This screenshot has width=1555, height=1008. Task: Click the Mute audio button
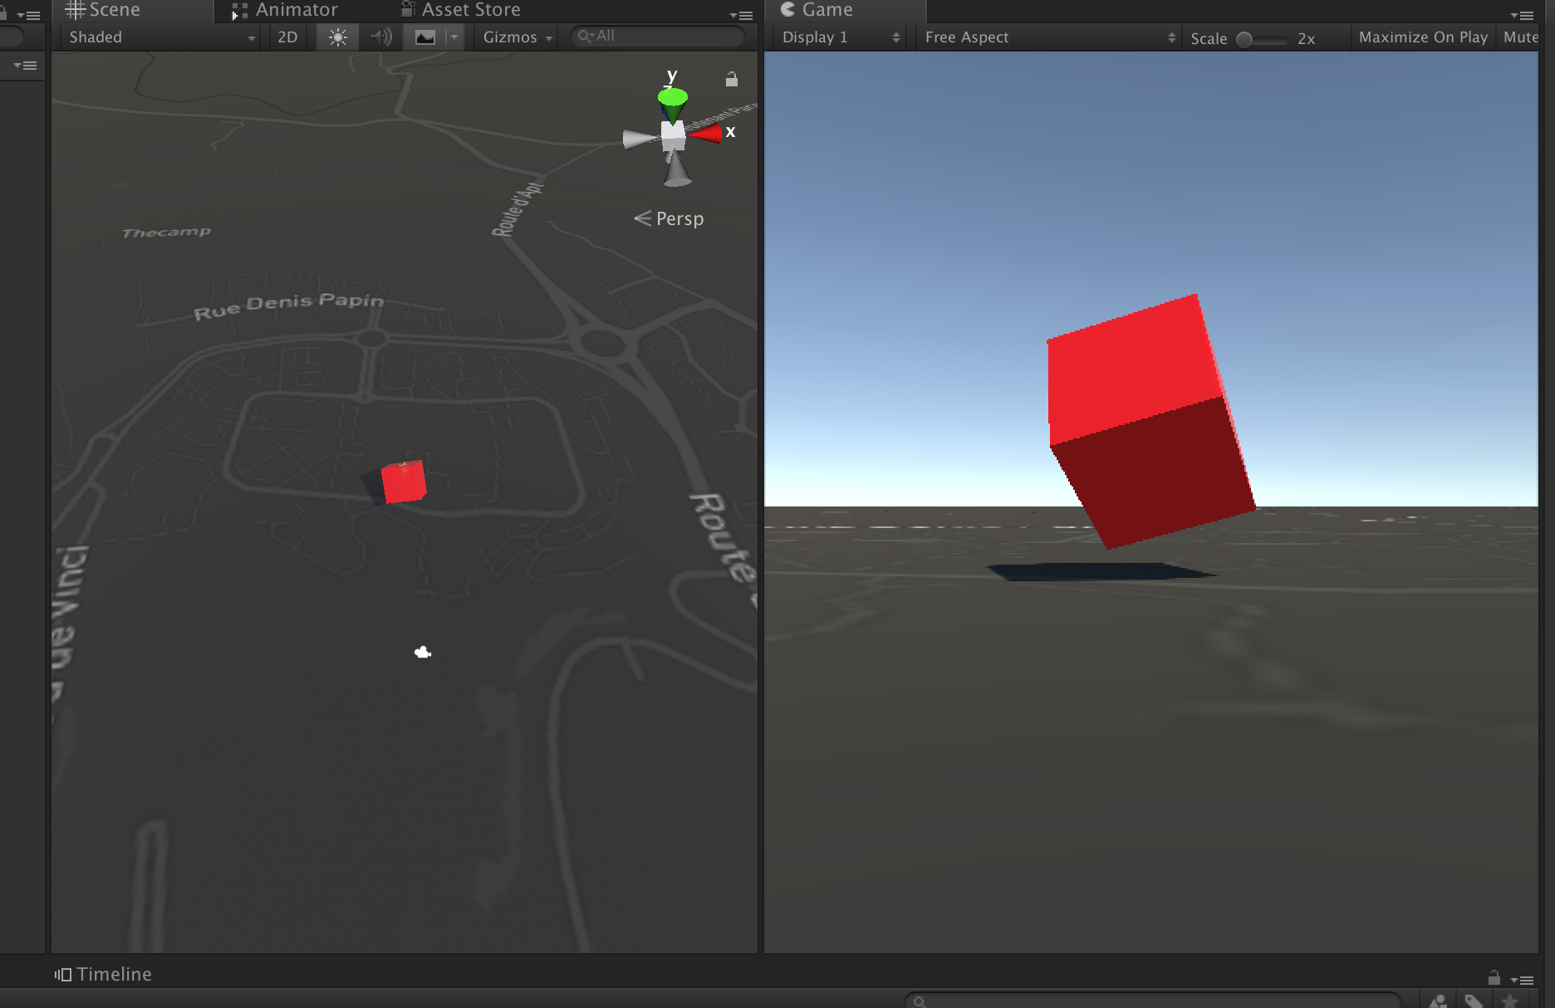(x=1520, y=37)
